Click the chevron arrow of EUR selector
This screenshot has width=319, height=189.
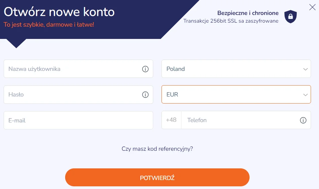[x=305, y=95]
